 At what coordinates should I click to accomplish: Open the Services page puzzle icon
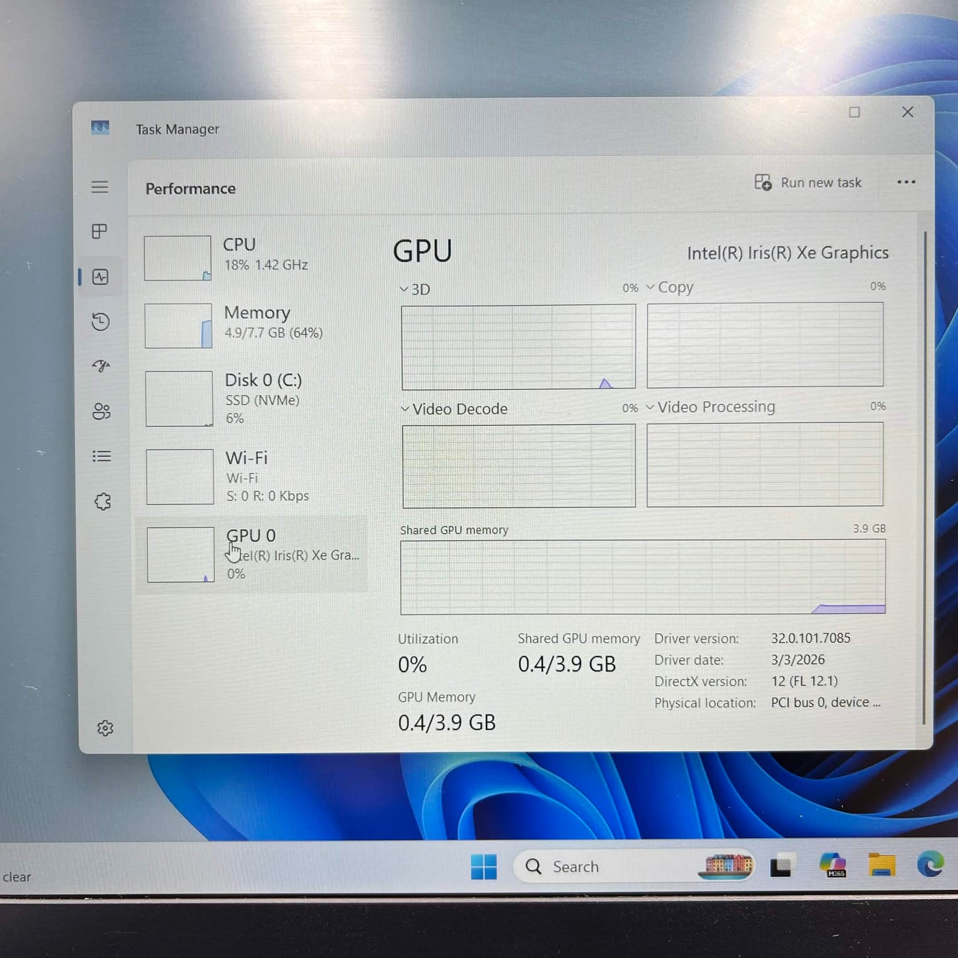click(x=103, y=501)
